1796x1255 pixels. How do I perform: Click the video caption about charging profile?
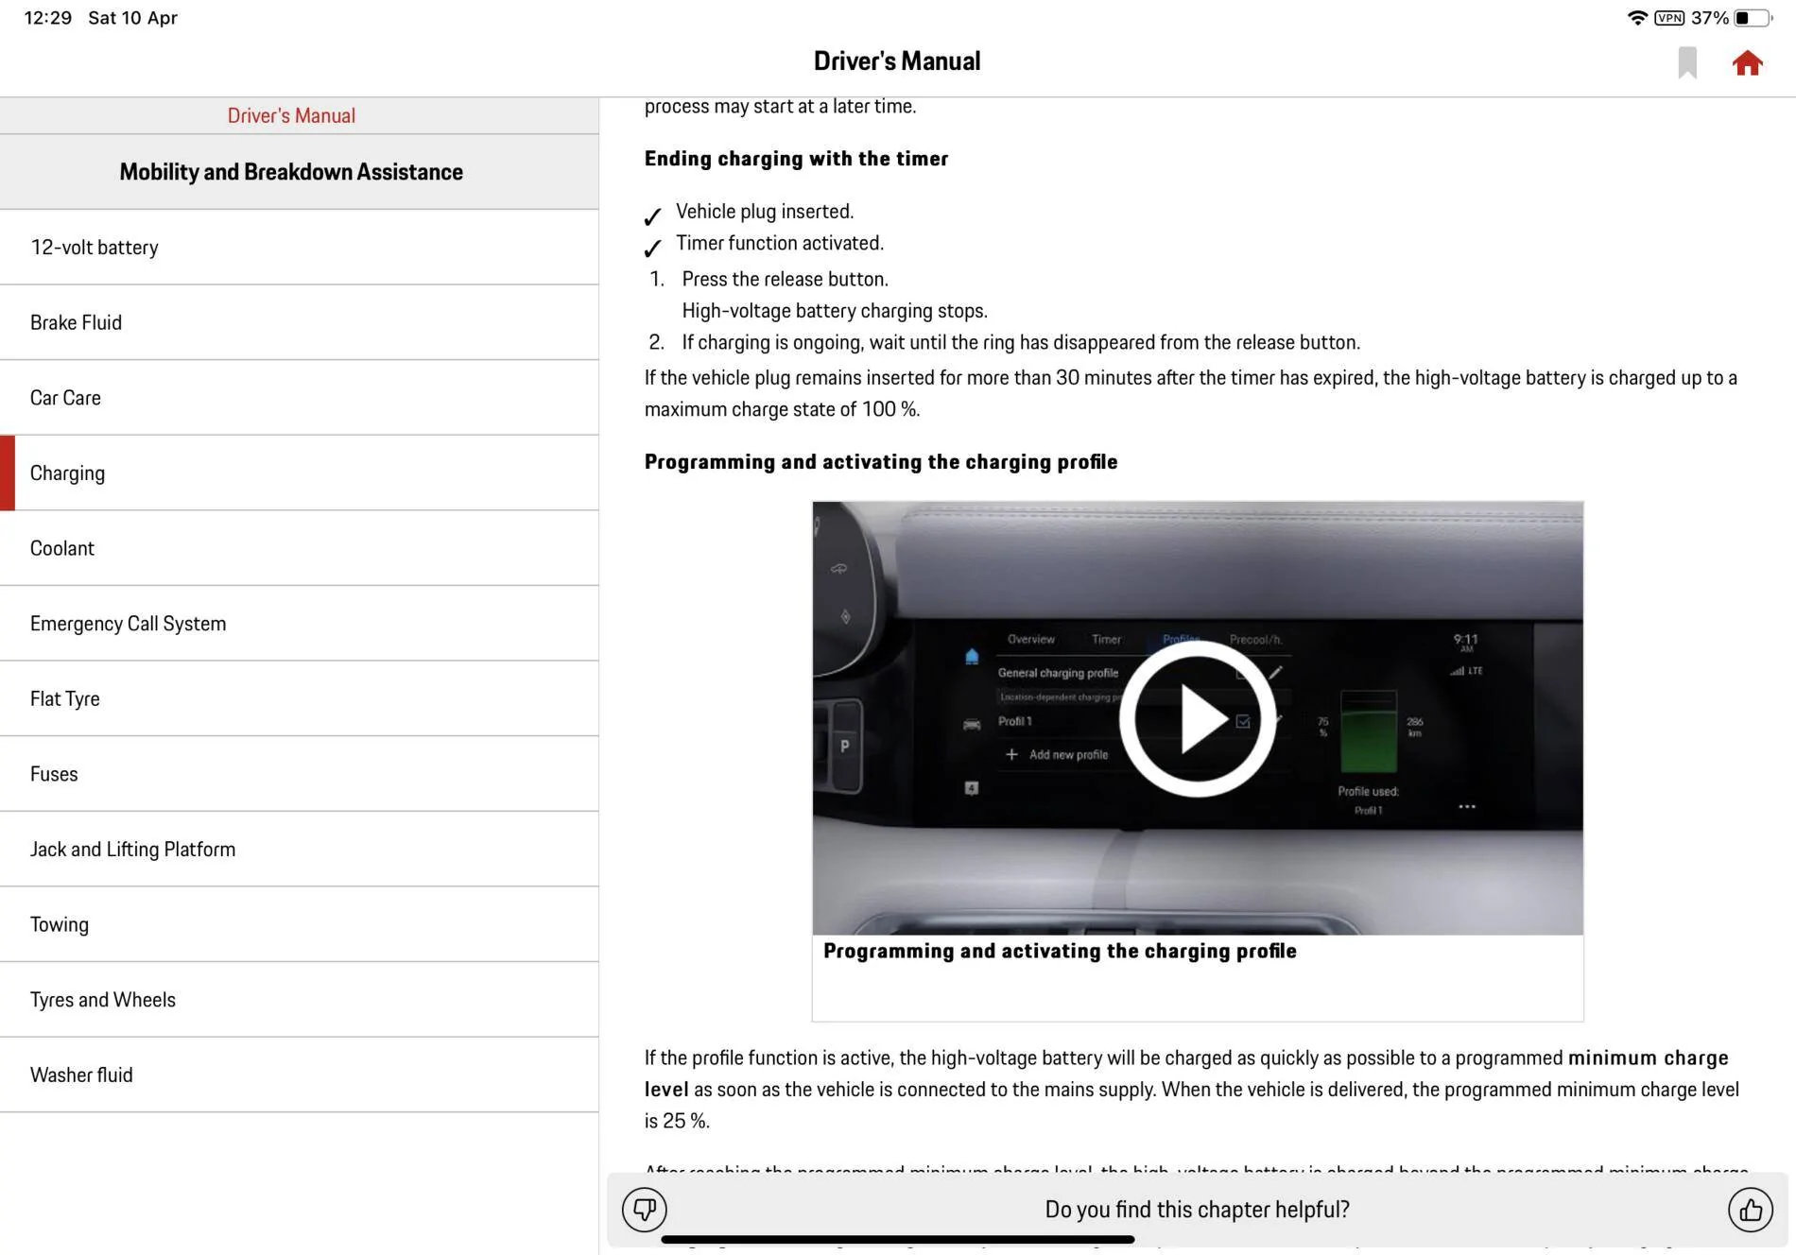(x=1060, y=951)
